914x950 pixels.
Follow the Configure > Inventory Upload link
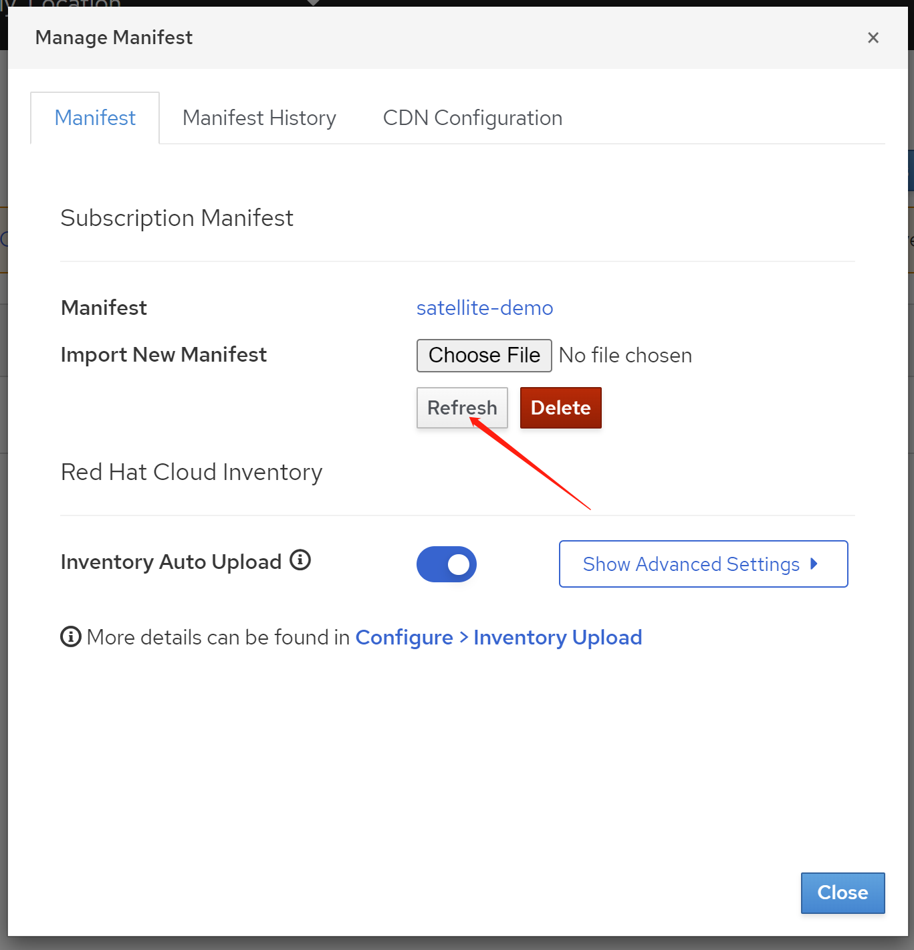(x=498, y=638)
